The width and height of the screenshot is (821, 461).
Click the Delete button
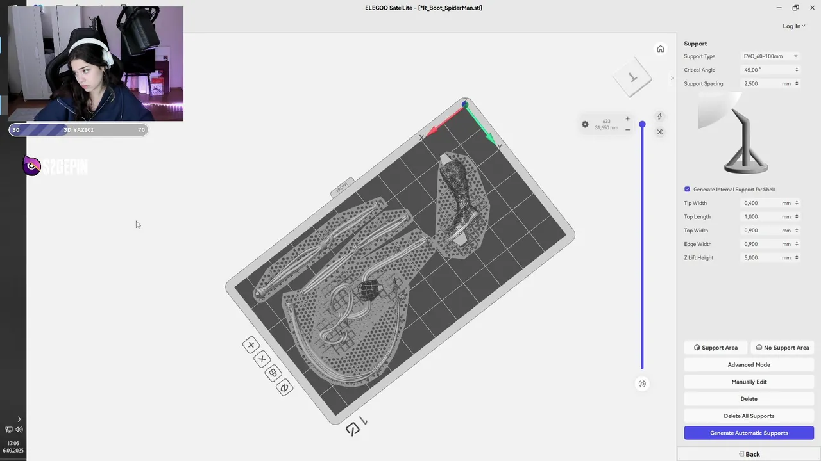pos(749,399)
